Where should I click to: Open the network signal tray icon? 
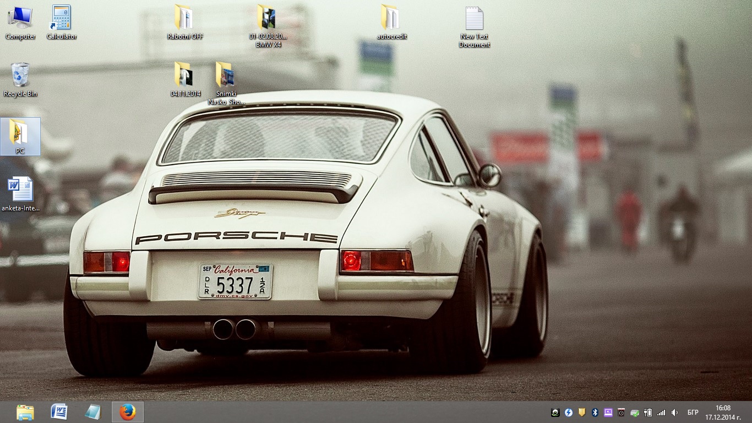coord(661,412)
